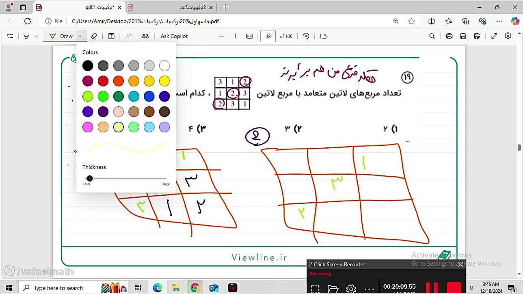Pick the white color swatch
The height and width of the screenshot is (294, 523).
tap(164, 65)
